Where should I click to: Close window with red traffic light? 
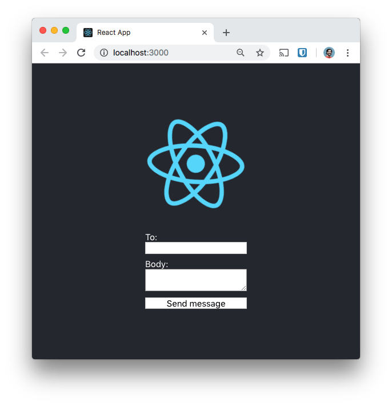tap(43, 30)
